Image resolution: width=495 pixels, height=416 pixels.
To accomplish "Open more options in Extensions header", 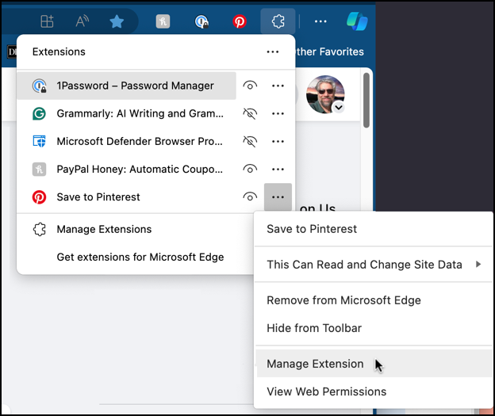I will tap(272, 52).
